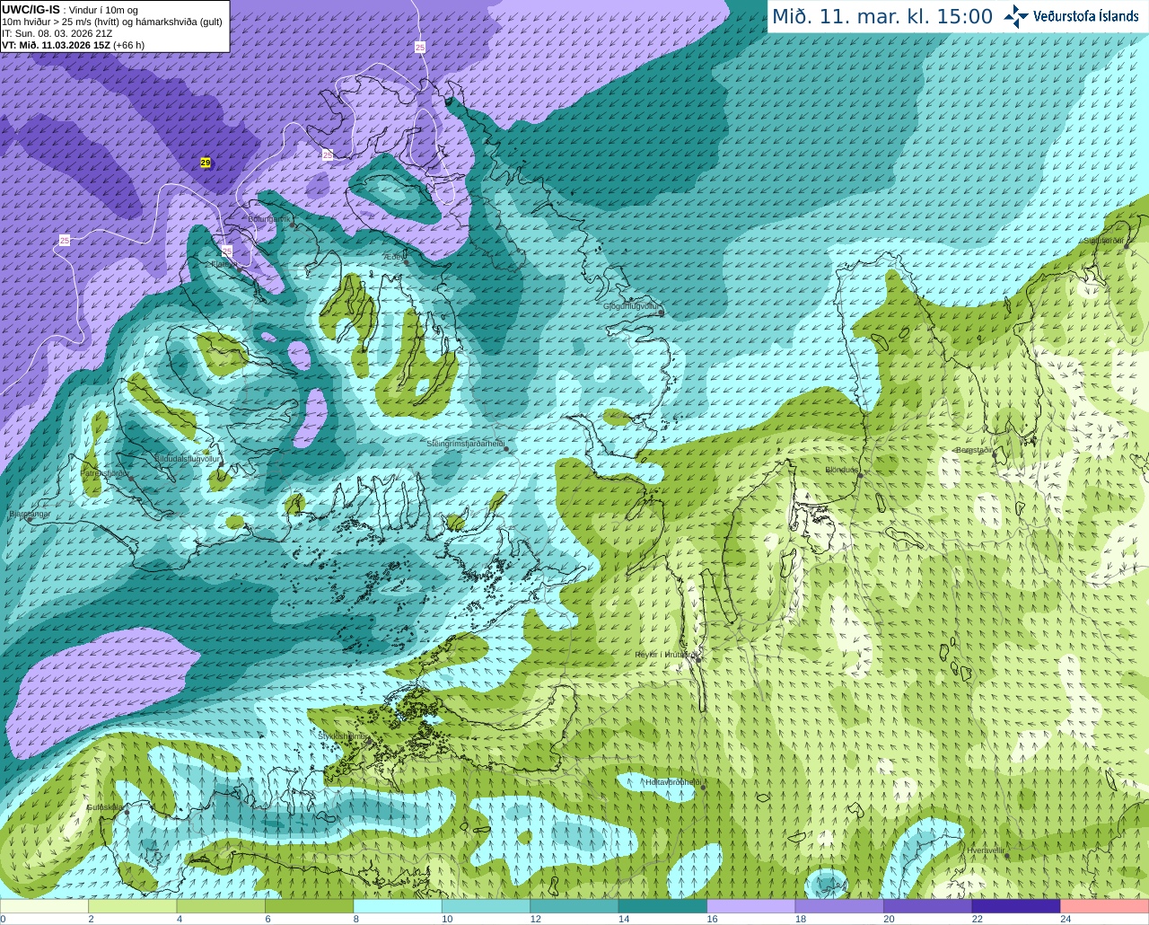Select the Blönduós station label

[x=842, y=470]
